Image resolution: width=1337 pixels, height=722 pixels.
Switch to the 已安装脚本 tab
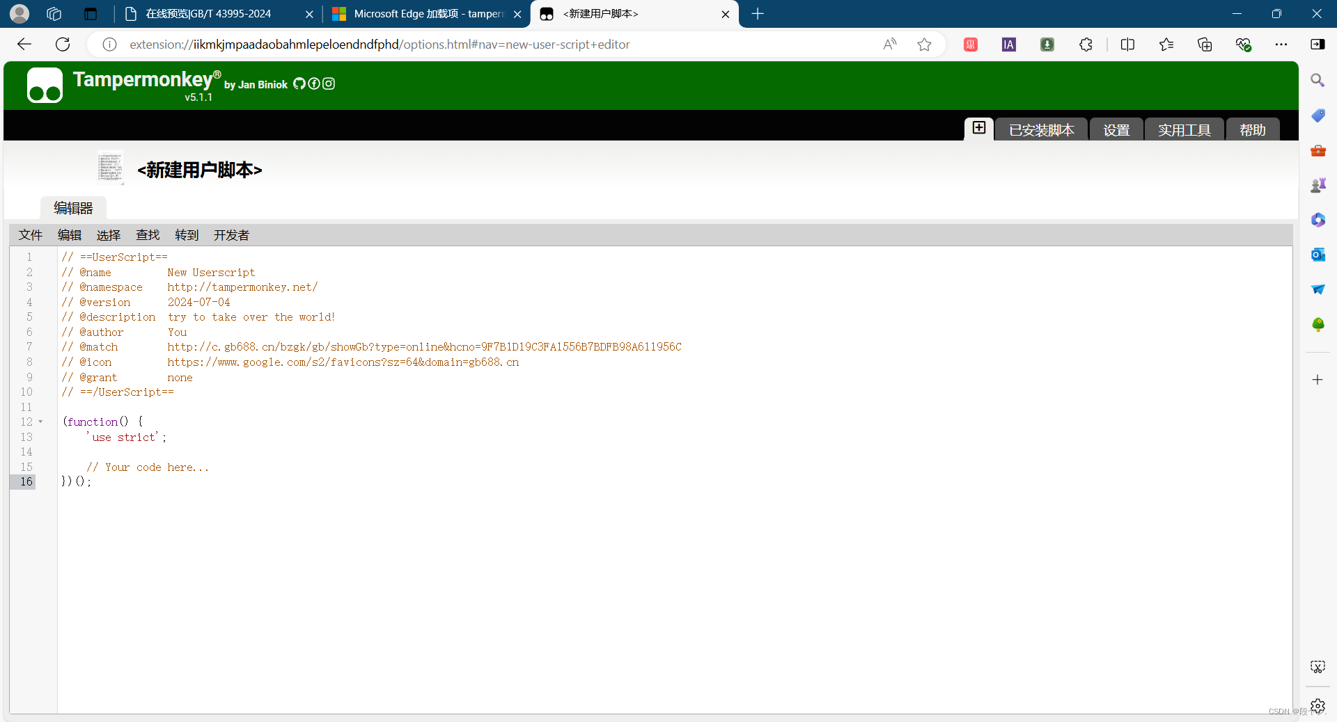point(1041,129)
